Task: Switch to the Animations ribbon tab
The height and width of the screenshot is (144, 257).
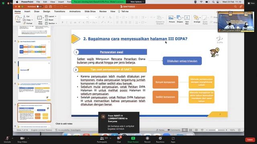Action: [75, 12]
